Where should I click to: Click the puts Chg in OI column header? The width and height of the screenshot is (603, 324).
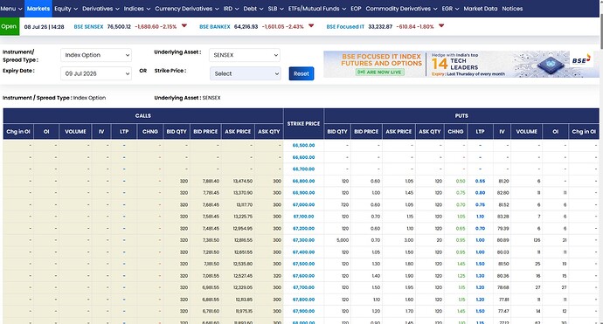584,132
